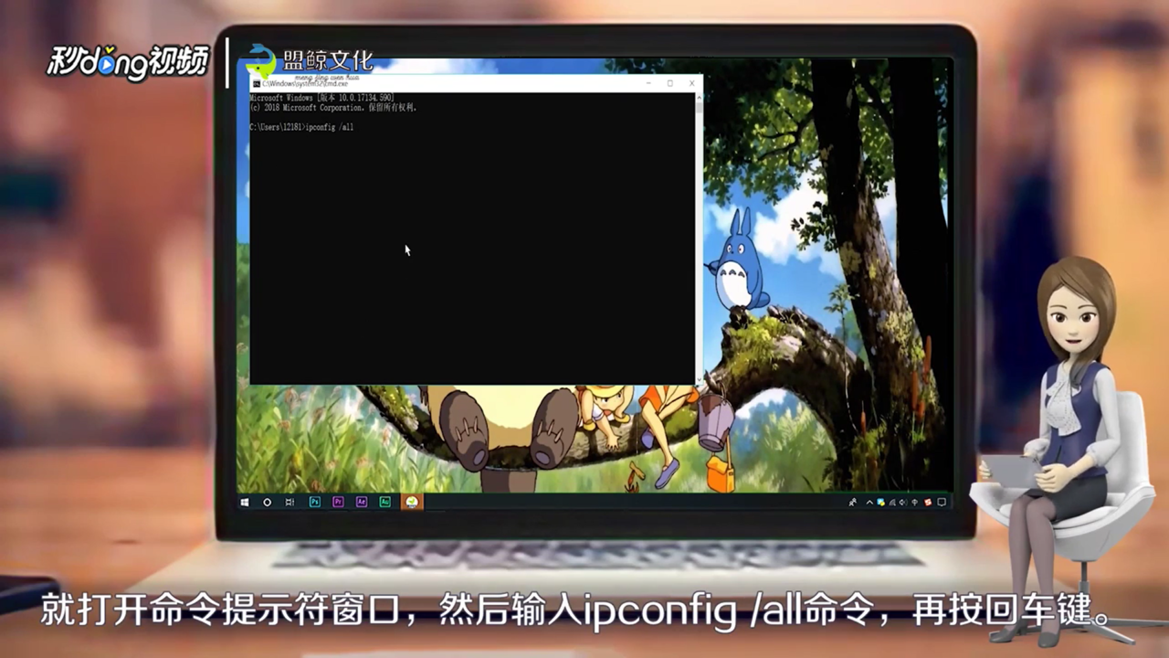1169x658 pixels.
Task: Open the network icon in system tray
Action: click(x=892, y=503)
